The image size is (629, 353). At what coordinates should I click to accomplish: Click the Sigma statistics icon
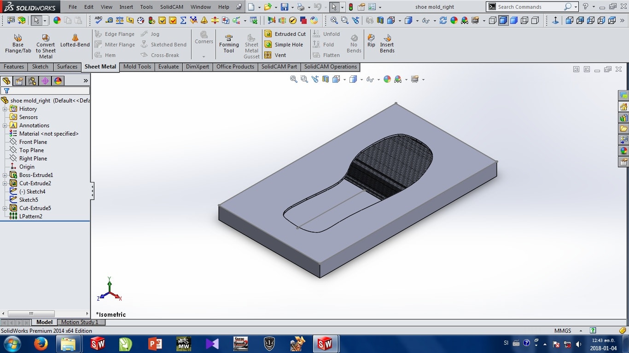(x=183, y=20)
